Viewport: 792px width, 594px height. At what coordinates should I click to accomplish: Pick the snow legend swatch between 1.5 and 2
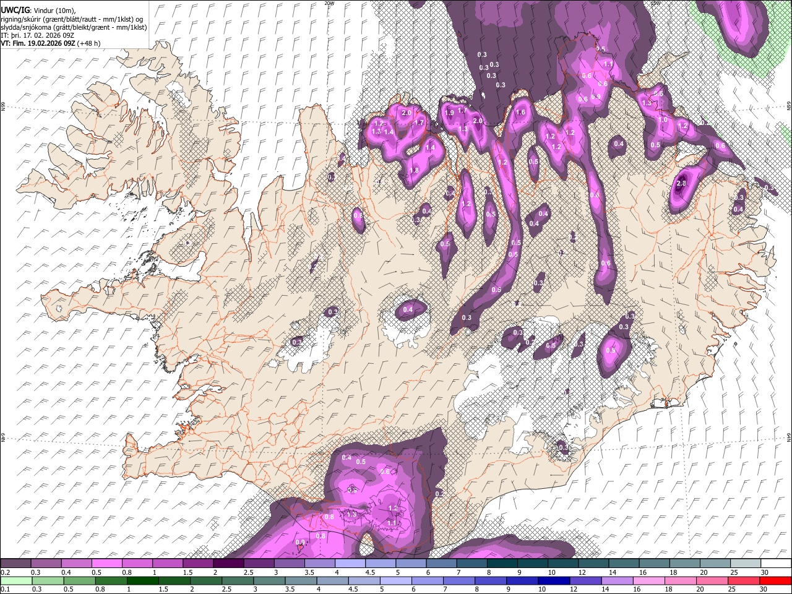tap(198, 564)
